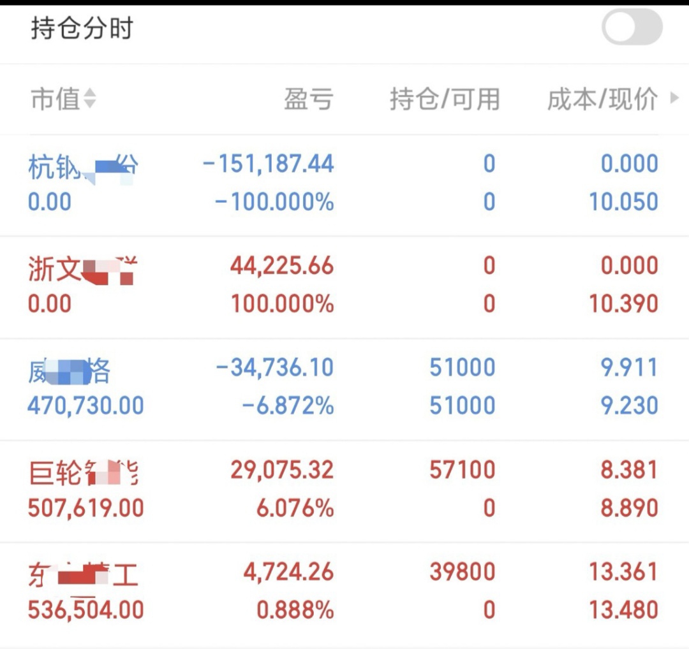Sort holdings by 市值 sort arrows
Image resolution: width=689 pixels, height=649 pixels.
click(90, 99)
